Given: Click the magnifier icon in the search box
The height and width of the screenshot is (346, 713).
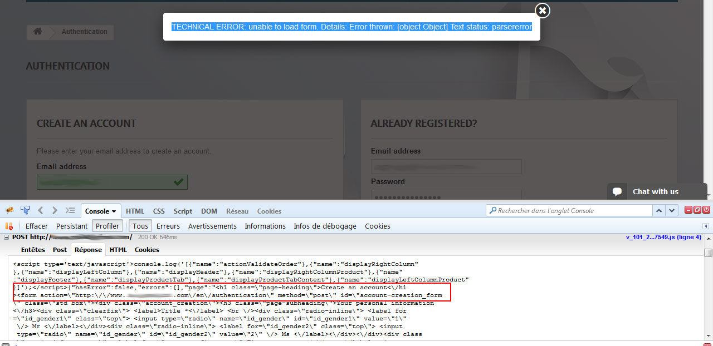Looking at the screenshot, I should 492,210.
